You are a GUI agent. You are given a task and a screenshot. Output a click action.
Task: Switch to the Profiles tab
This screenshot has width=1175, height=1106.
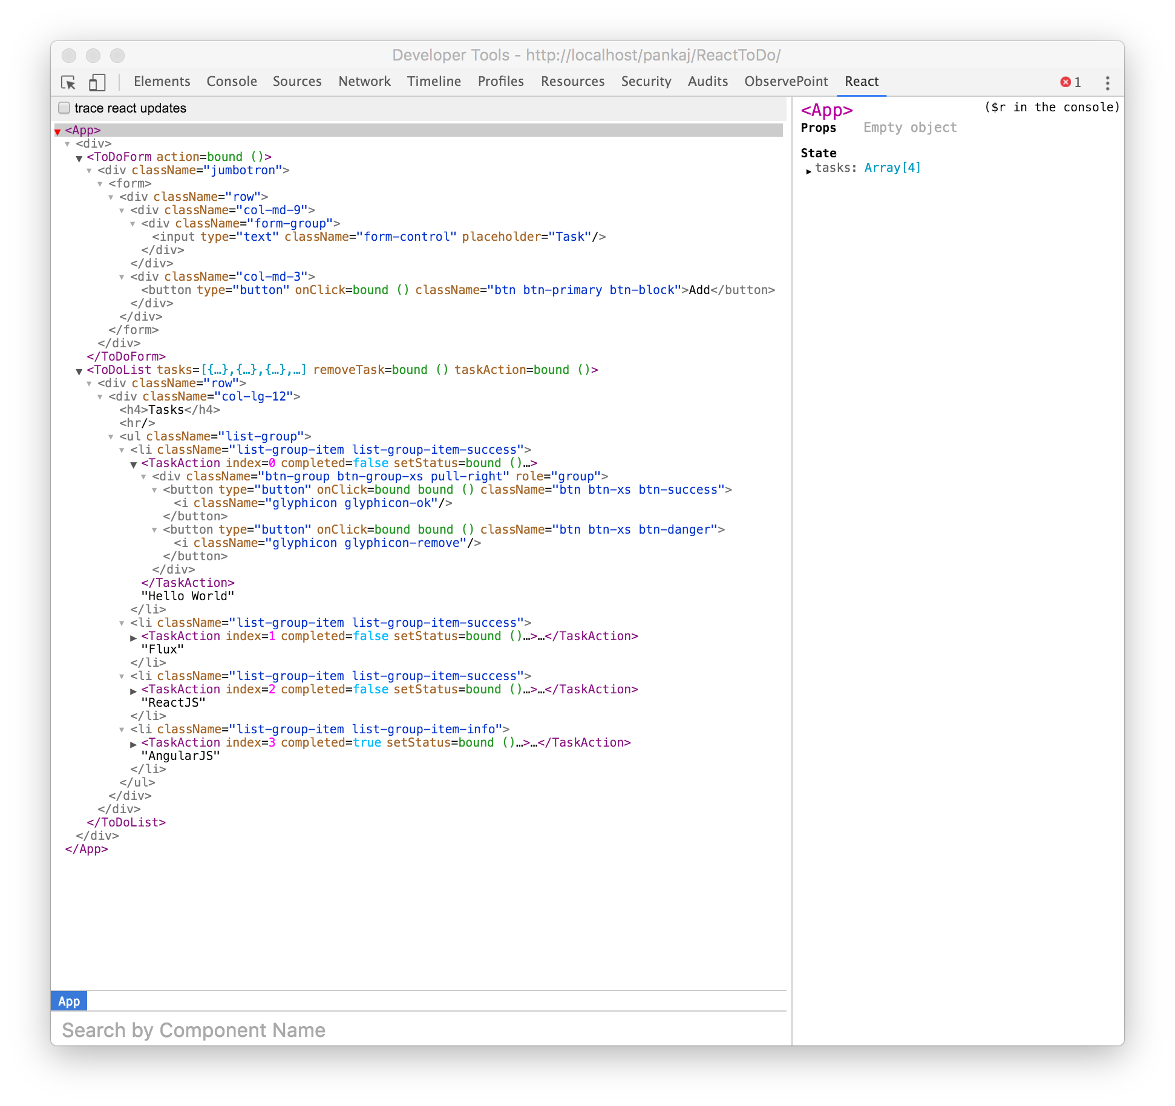pyautogui.click(x=500, y=82)
